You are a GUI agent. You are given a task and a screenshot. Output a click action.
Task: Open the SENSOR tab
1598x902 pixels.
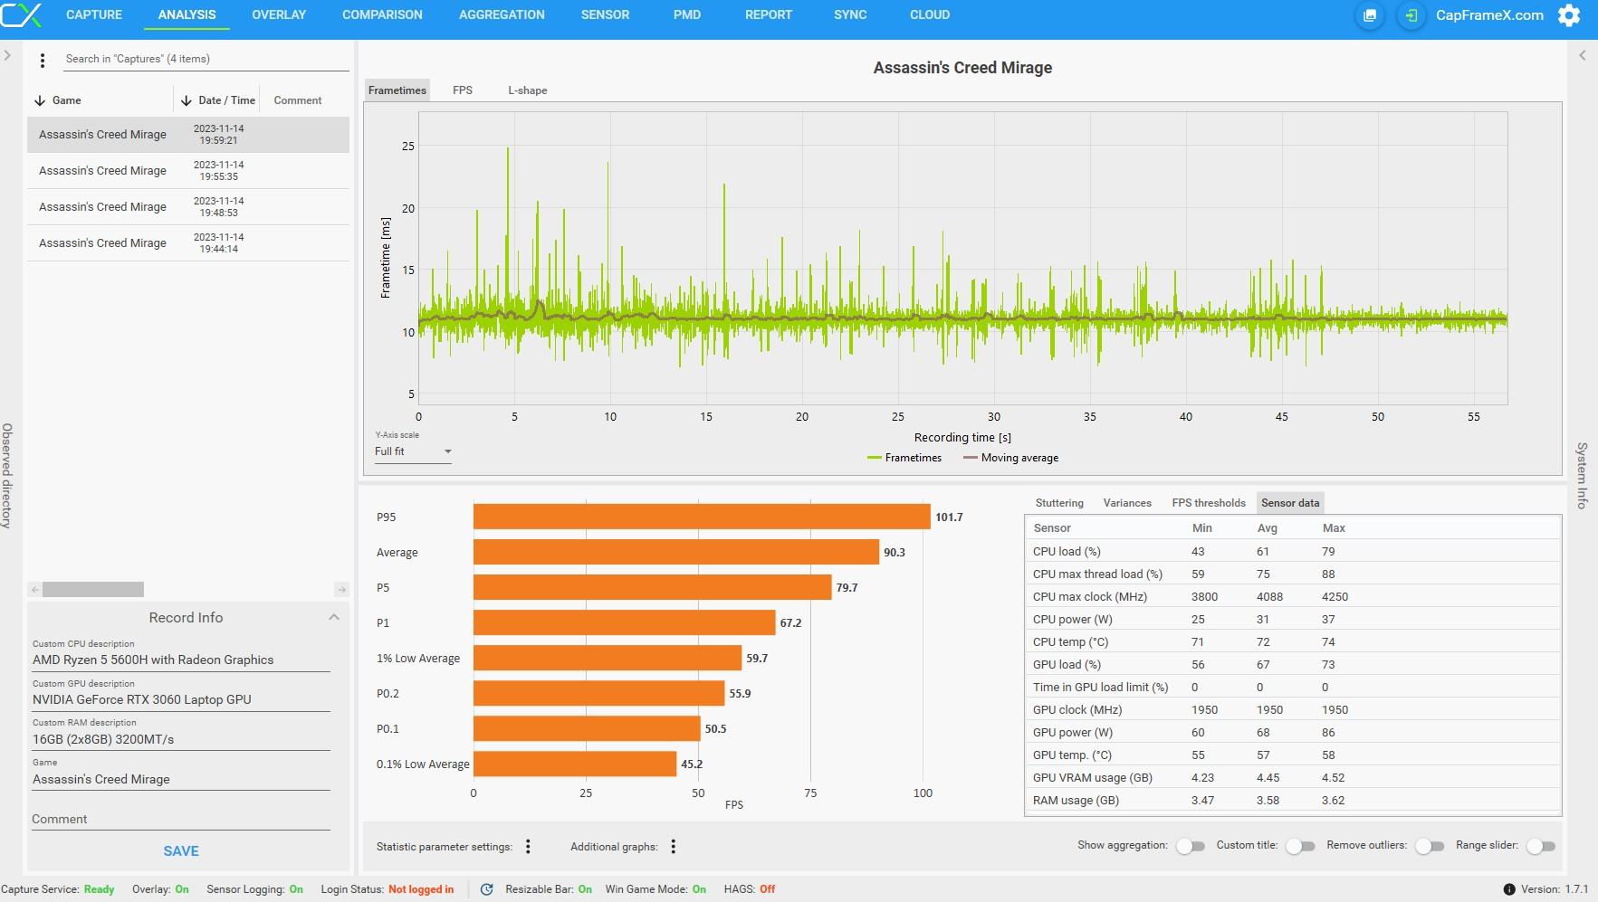pyautogui.click(x=605, y=14)
